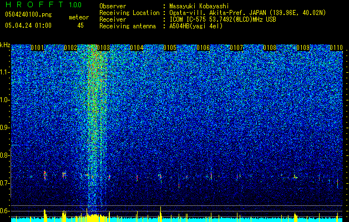Click the meteor echo blip below 0109
The image size is (349, 222).
pyautogui.click(x=295, y=177)
